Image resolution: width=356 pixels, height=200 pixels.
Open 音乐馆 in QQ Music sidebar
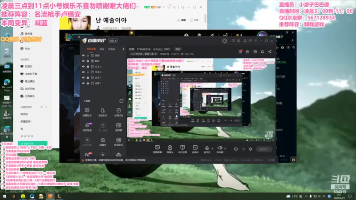pyautogui.click(x=26, y=34)
